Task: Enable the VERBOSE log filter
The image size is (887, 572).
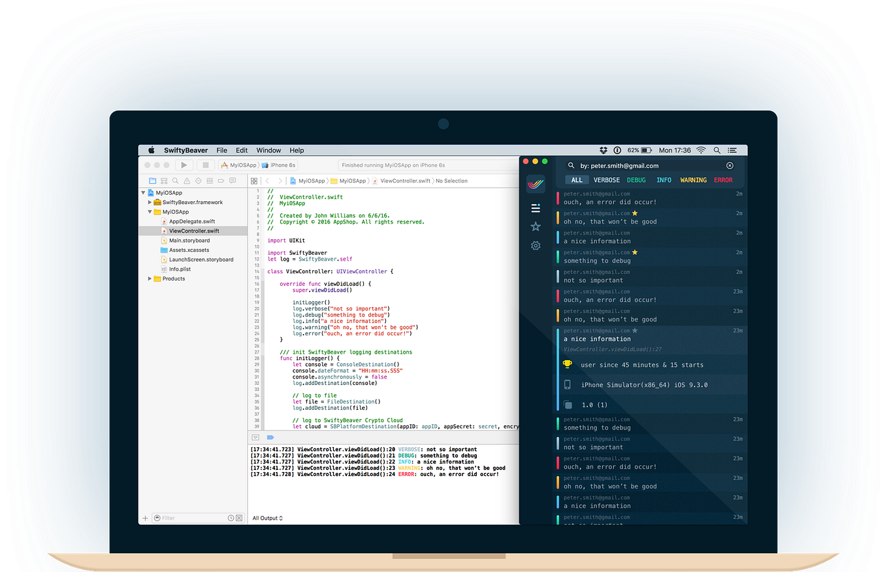Action: (606, 180)
